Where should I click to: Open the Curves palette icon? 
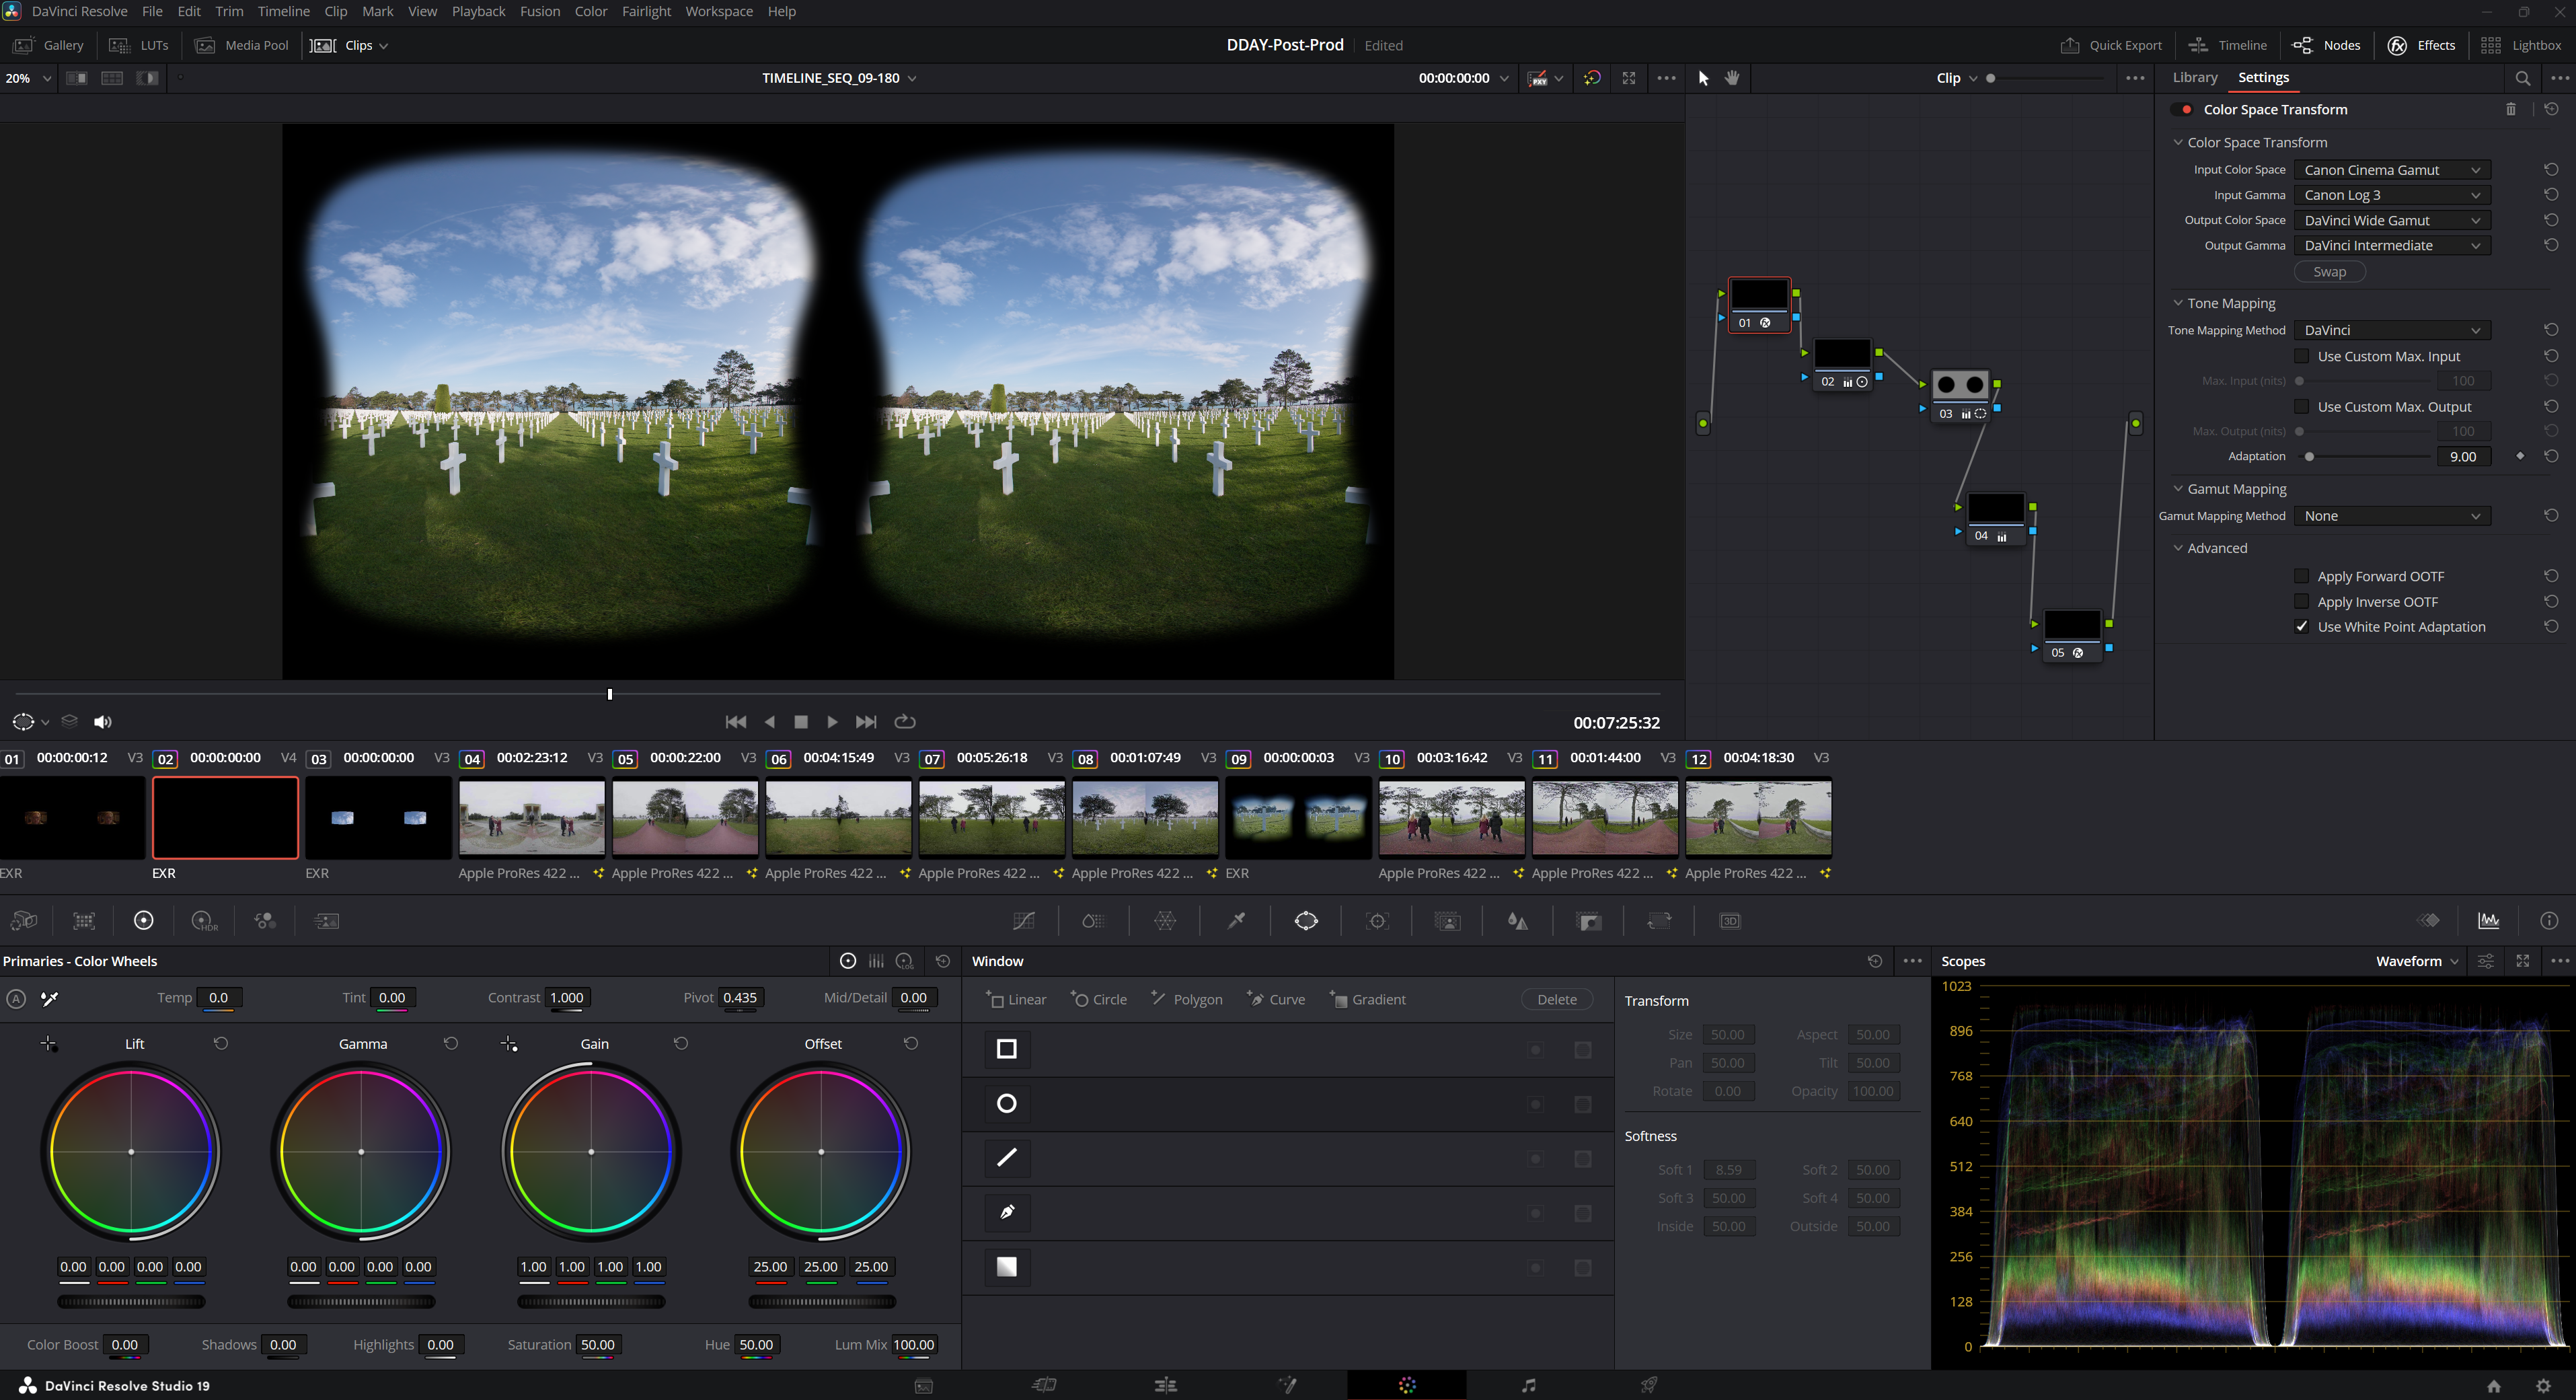(x=1023, y=921)
